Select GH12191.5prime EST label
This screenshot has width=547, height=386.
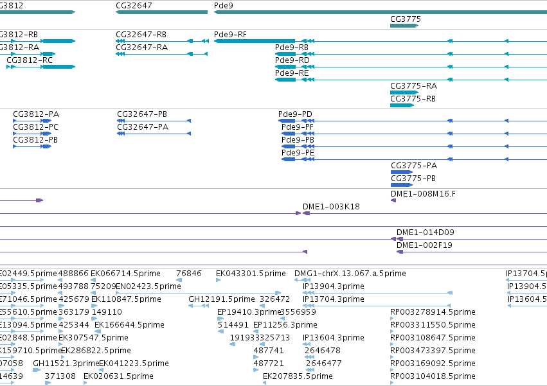click(x=222, y=299)
